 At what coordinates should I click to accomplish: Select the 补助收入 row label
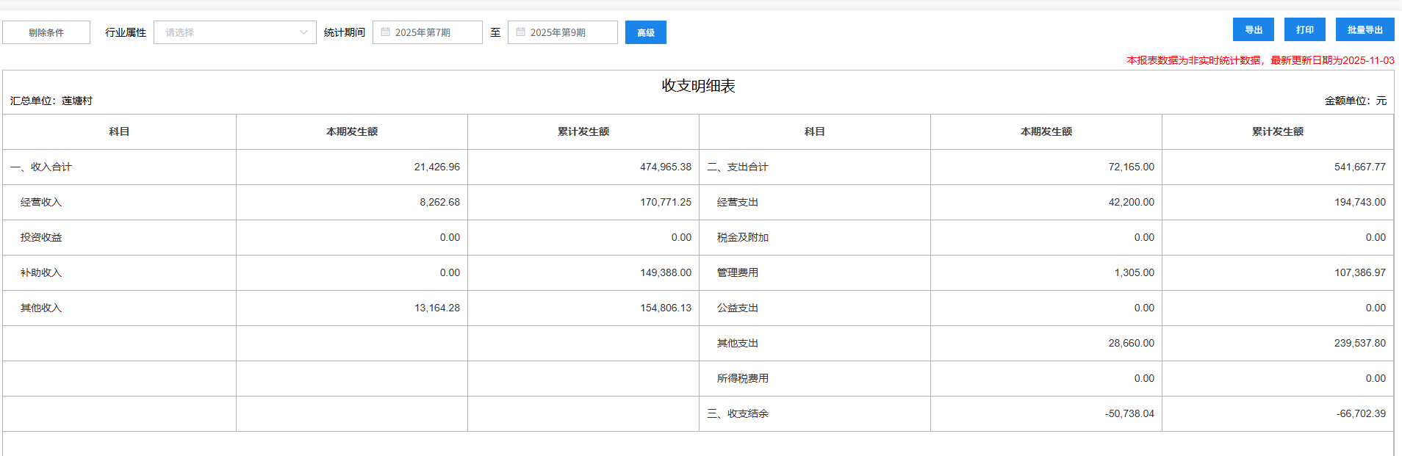(41, 272)
